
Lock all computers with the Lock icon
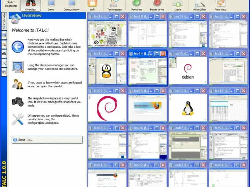[x=92, y=6]
